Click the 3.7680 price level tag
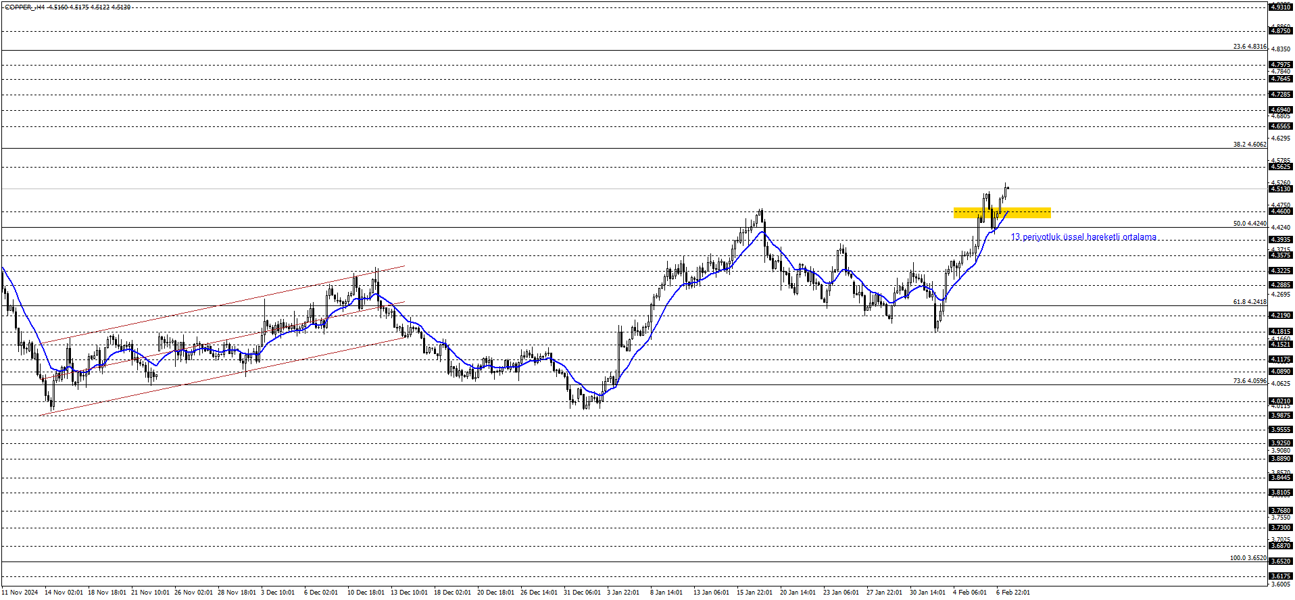Screen dimensions: 1295x600 coord(1281,511)
